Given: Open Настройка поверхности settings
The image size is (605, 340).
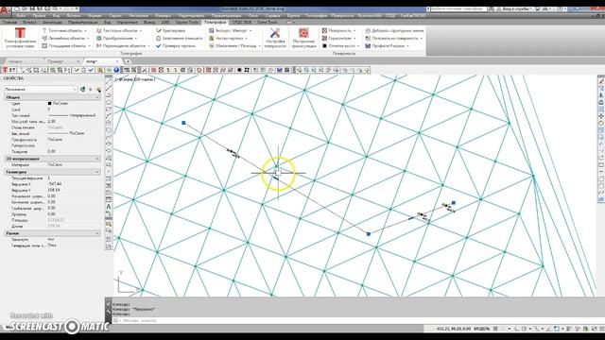Looking at the screenshot, I should [x=275, y=38].
